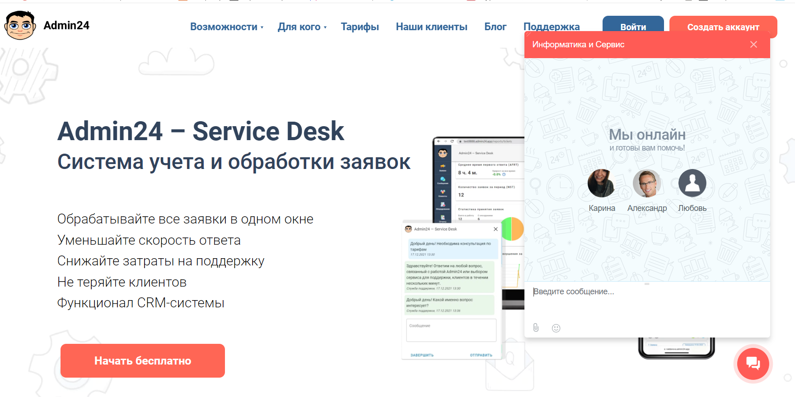Close the Информатика и Сервис chat panel
795x397 pixels.
(753, 44)
